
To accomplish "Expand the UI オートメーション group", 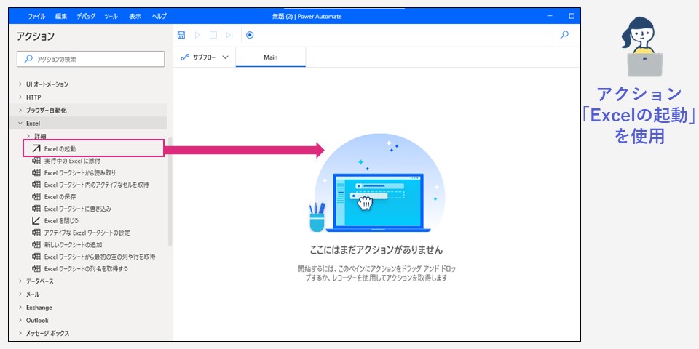I will click(20, 84).
